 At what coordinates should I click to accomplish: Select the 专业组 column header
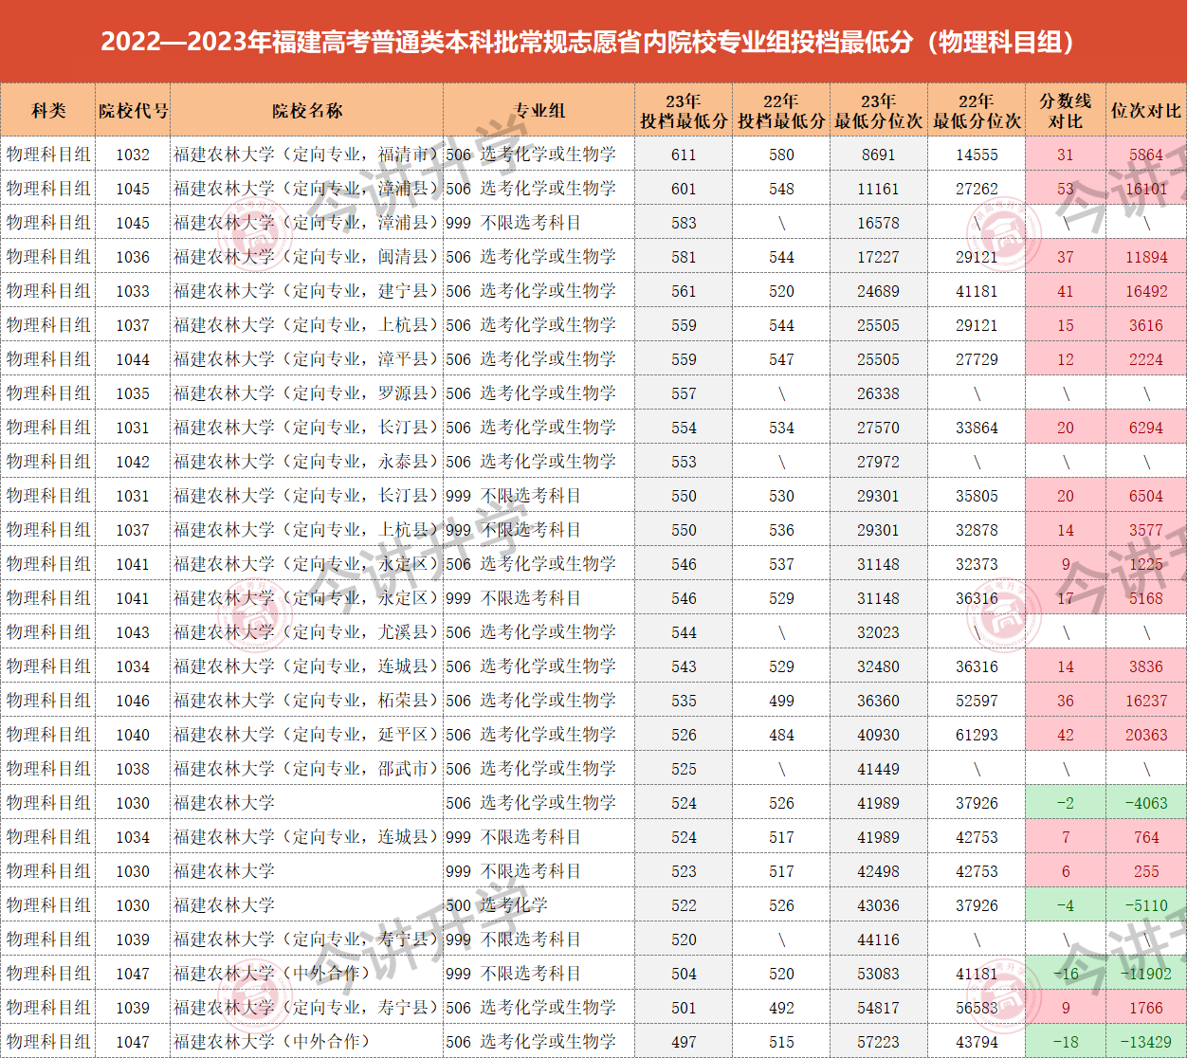click(x=539, y=111)
